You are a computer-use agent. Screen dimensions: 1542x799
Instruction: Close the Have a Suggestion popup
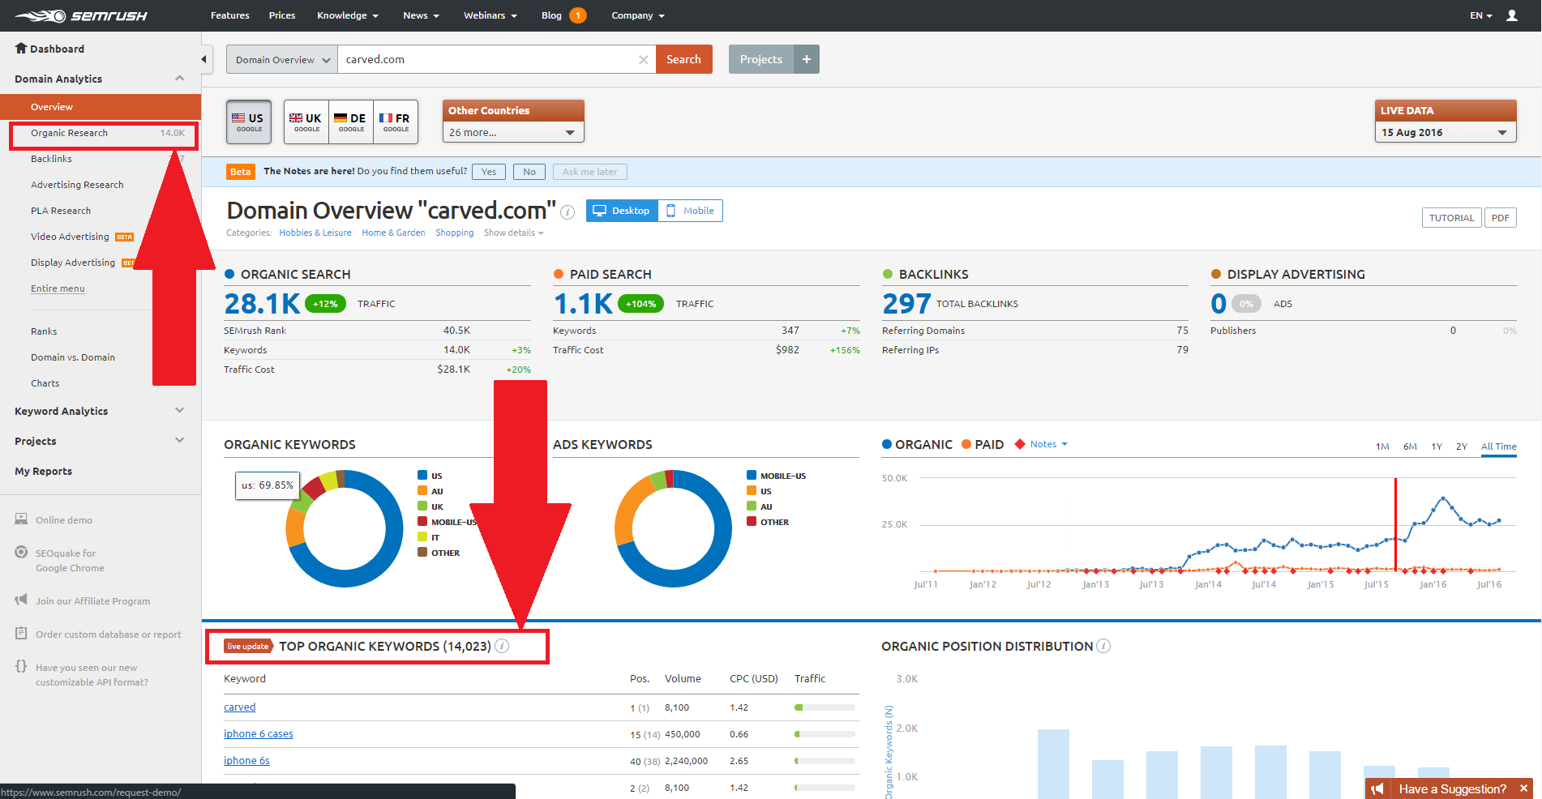pyautogui.click(x=1523, y=788)
